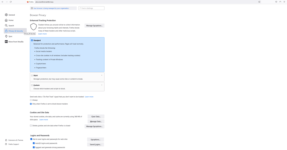
Task: Uncheck Ask to save logins and passwords
Action: 31,139
